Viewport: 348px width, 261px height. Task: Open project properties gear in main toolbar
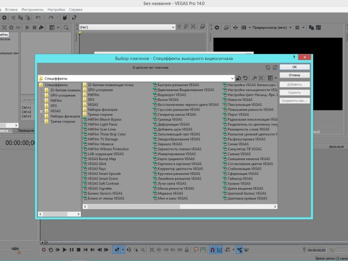point(4,18)
